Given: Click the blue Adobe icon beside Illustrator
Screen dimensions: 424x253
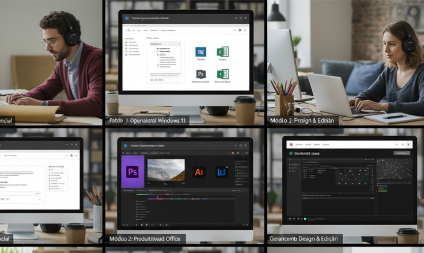Looking at the screenshot, I should [x=222, y=172].
